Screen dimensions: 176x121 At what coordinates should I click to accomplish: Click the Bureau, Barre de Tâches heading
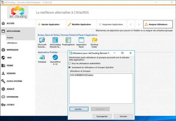click(67, 35)
